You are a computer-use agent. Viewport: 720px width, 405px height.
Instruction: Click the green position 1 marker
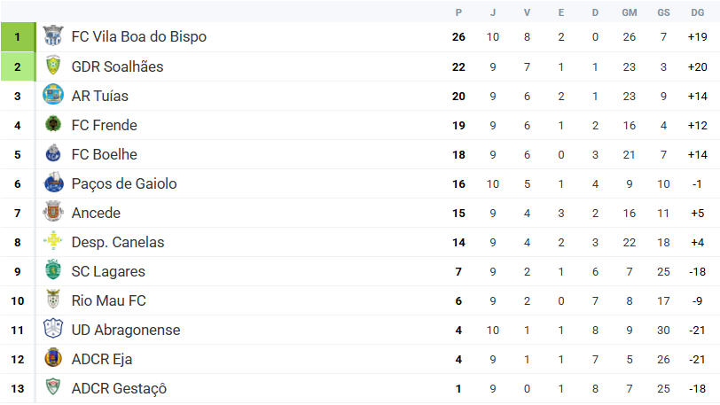pos(17,37)
